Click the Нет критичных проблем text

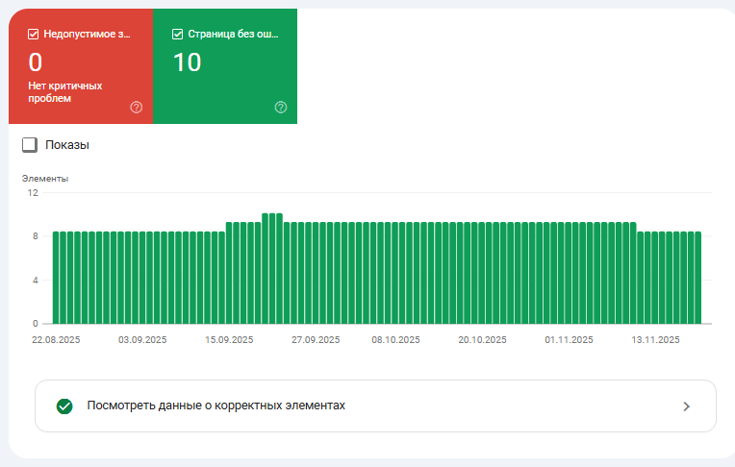(65, 92)
